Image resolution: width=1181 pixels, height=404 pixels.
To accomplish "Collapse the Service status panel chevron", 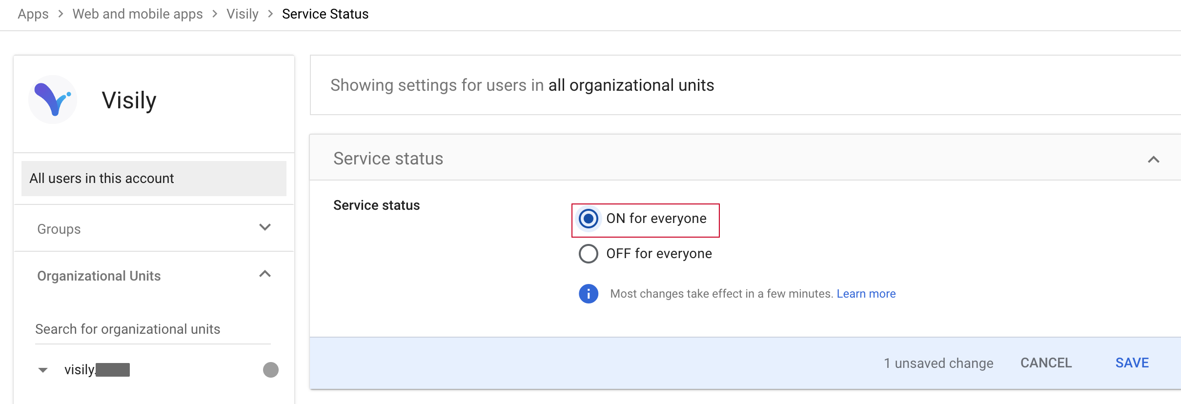I will tap(1154, 160).
